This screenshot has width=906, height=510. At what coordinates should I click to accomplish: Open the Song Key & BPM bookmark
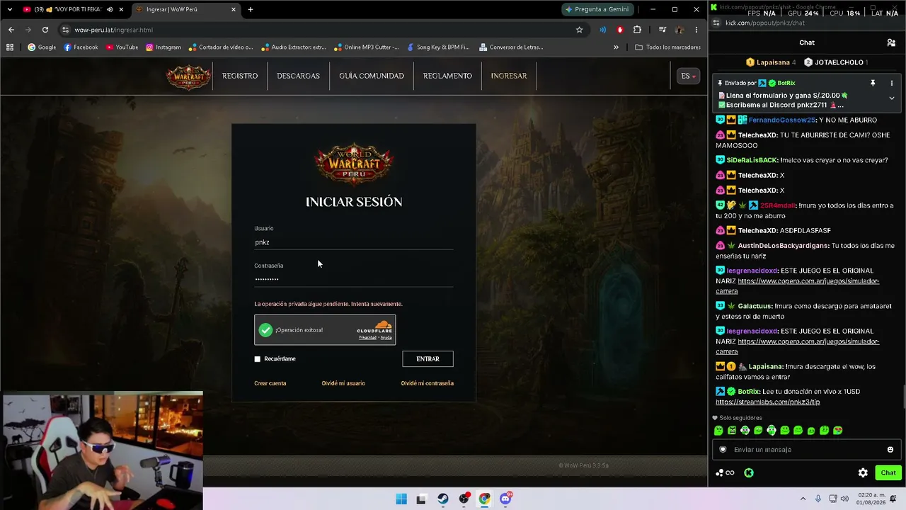[x=438, y=47]
